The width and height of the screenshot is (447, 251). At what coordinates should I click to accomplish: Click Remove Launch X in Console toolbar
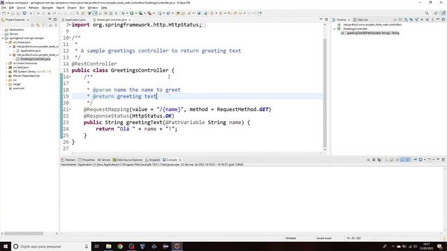[x=374, y=160]
